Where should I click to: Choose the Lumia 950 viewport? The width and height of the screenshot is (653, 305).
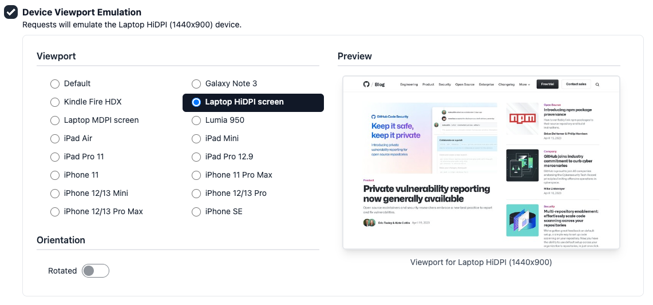click(x=196, y=121)
